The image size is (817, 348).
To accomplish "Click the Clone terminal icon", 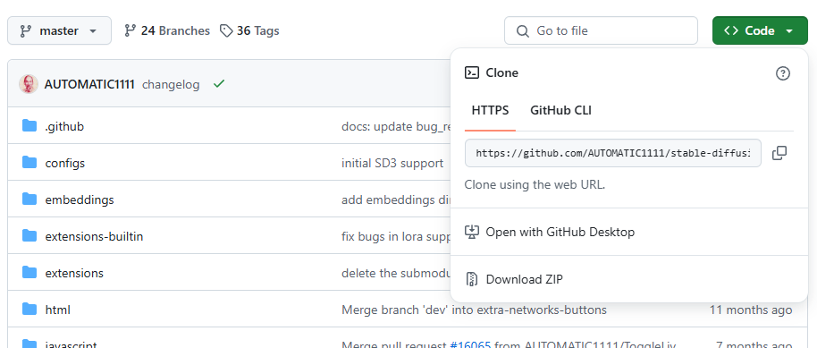I will [472, 72].
